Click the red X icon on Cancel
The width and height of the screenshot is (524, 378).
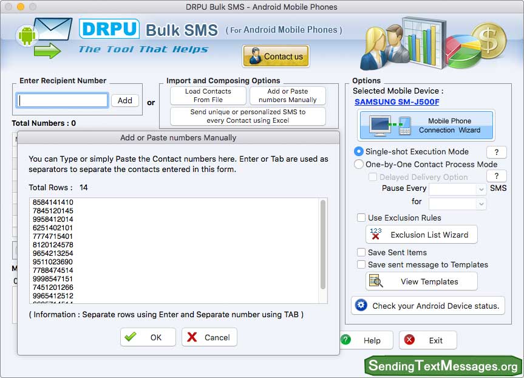tap(192, 337)
